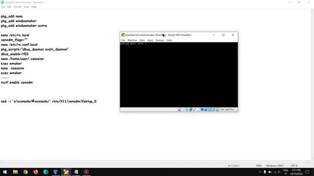Click the ENG IT language indicator
The width and height of the screenshot is (314, 176).
pyautogui.click(x=286, y=172)
